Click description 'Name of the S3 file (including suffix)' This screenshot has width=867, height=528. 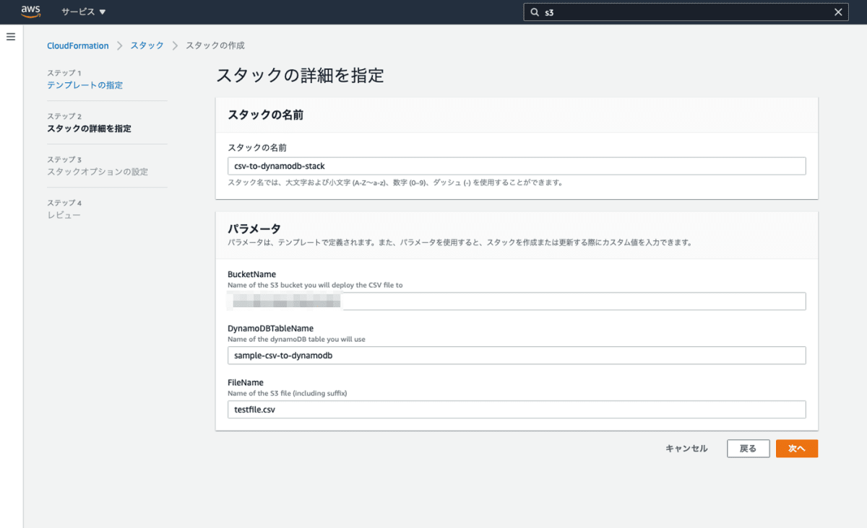click(288, 393)
